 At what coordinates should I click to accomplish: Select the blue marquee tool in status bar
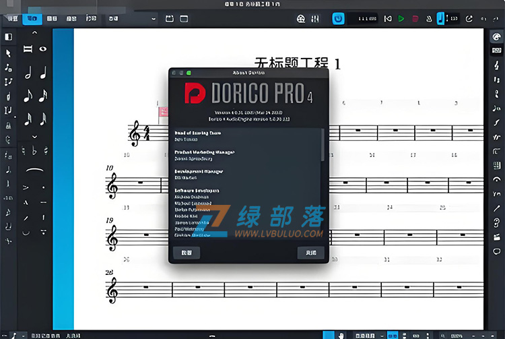pyautogui.click(x=329, y=336)
